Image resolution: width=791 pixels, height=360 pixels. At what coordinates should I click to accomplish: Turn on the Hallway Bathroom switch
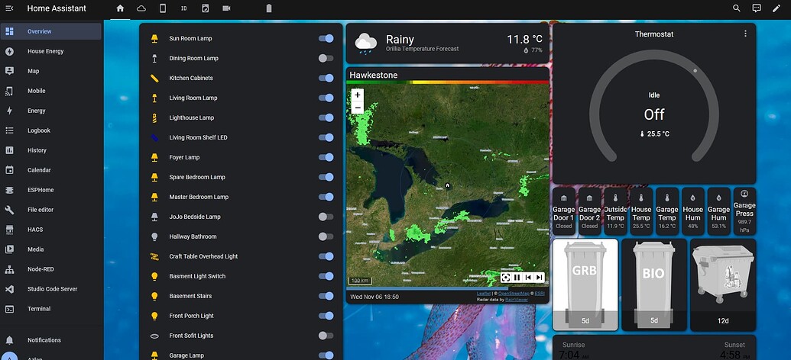coord(326,236)
